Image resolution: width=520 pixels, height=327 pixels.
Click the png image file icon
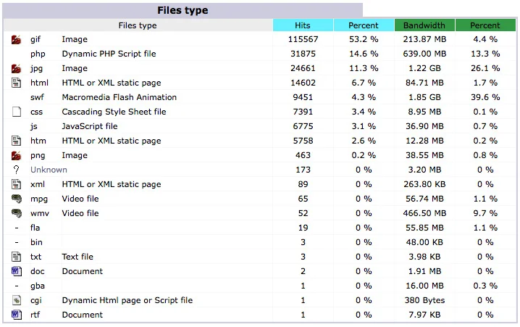coord(17,156)
